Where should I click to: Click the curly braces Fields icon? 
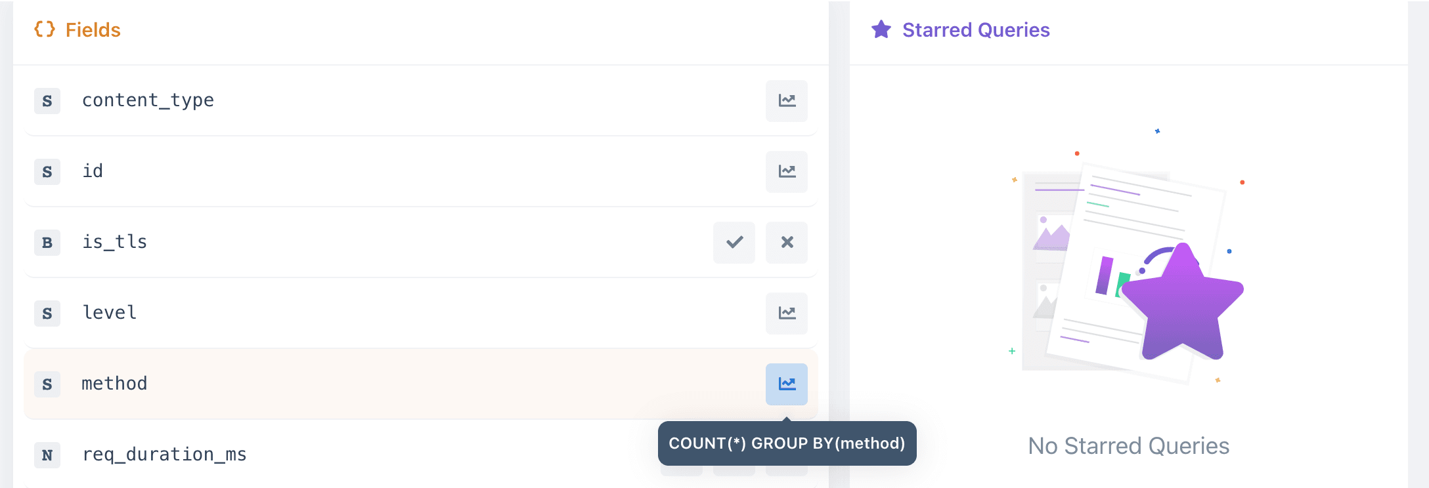pos(45,30)
